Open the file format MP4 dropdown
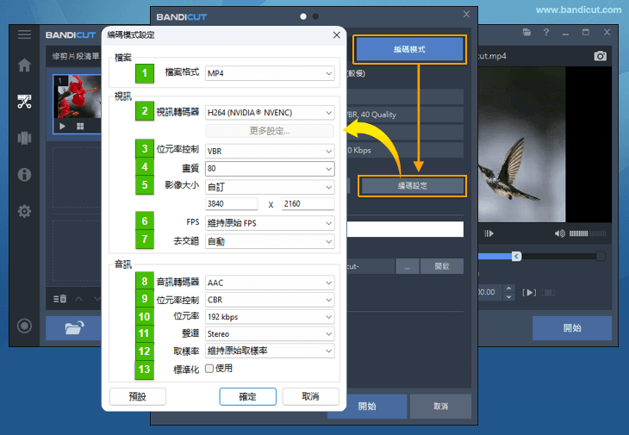 pyautogui.click(x=270, y=73)
